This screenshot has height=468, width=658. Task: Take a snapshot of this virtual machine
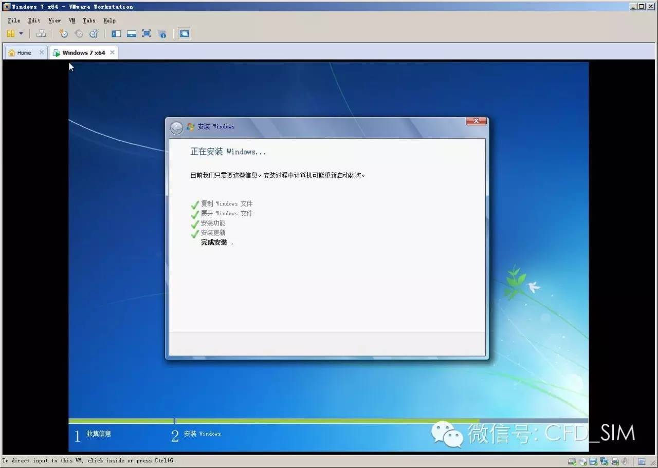pyautogui.click(x=63, y=34)
